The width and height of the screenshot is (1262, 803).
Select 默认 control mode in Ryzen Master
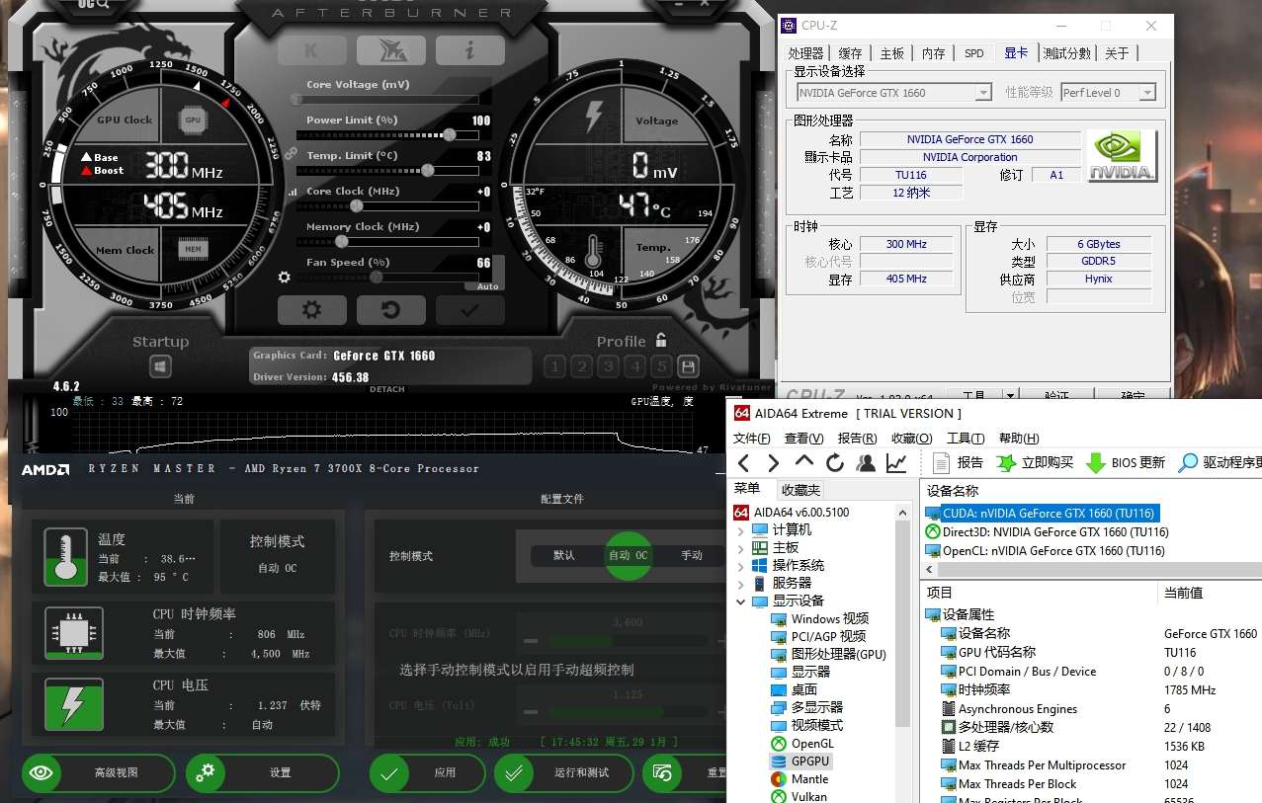click(564, 555)
